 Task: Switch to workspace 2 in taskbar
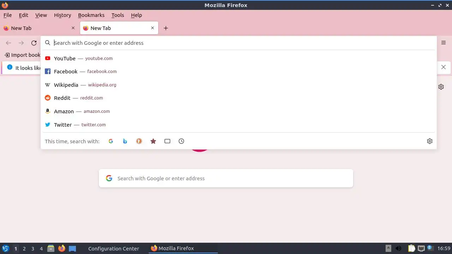point(24,248)
